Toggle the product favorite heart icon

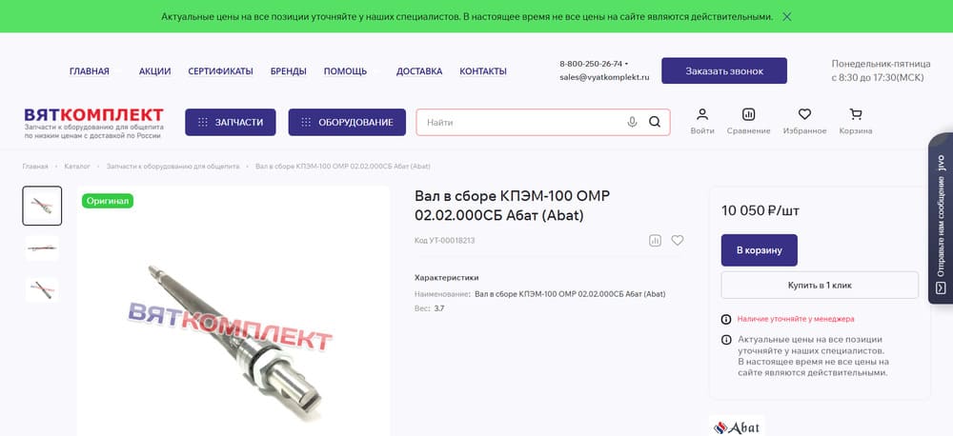677,241
